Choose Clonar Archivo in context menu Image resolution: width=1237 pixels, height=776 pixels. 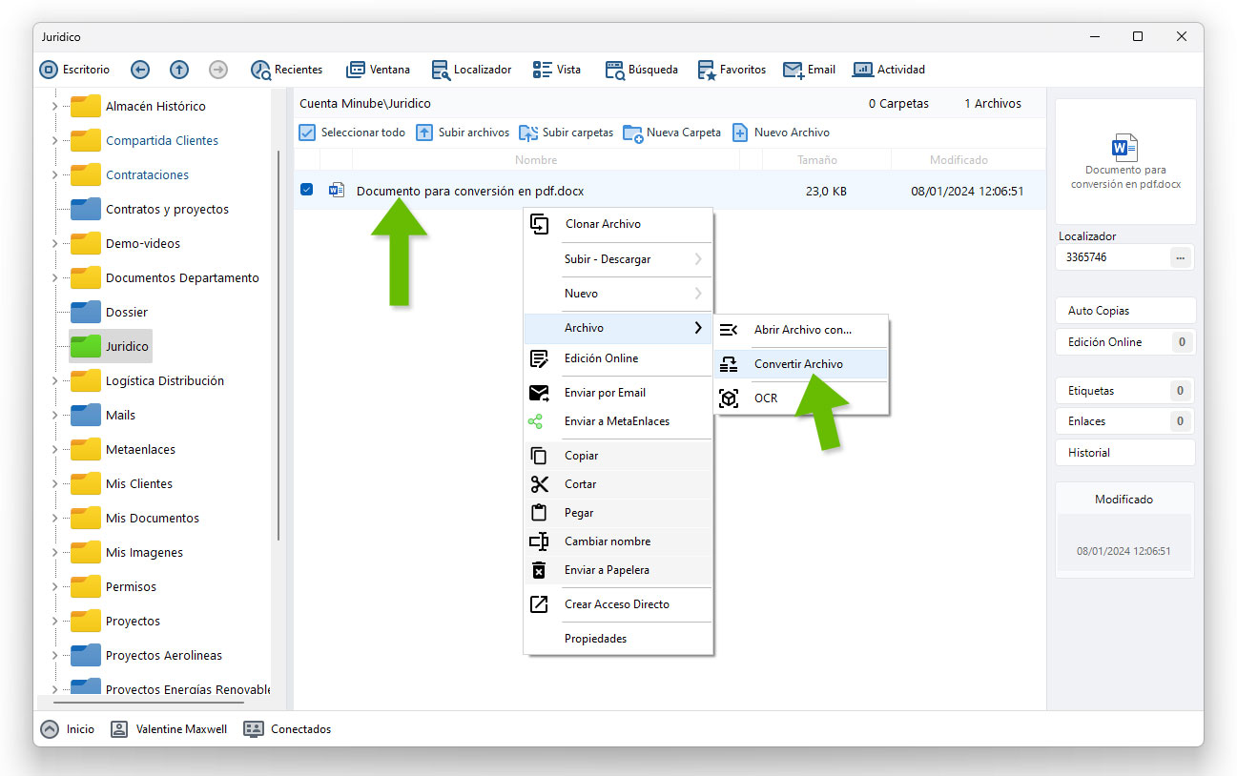(618, 224)
